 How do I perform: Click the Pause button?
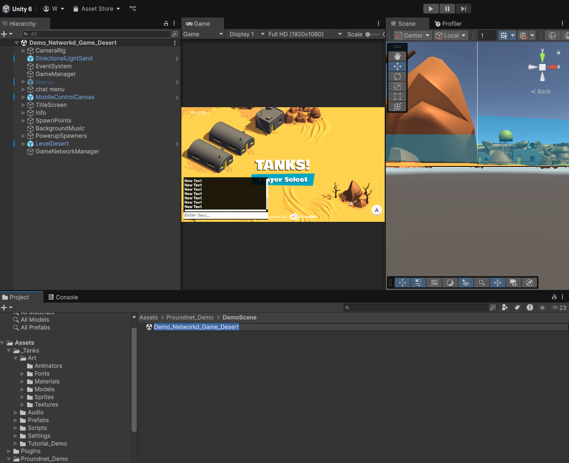447,9
